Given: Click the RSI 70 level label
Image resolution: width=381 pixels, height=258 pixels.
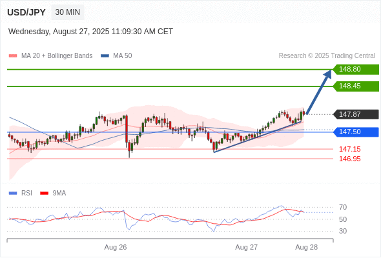Looking at the screenshot, I should (343, 208).
